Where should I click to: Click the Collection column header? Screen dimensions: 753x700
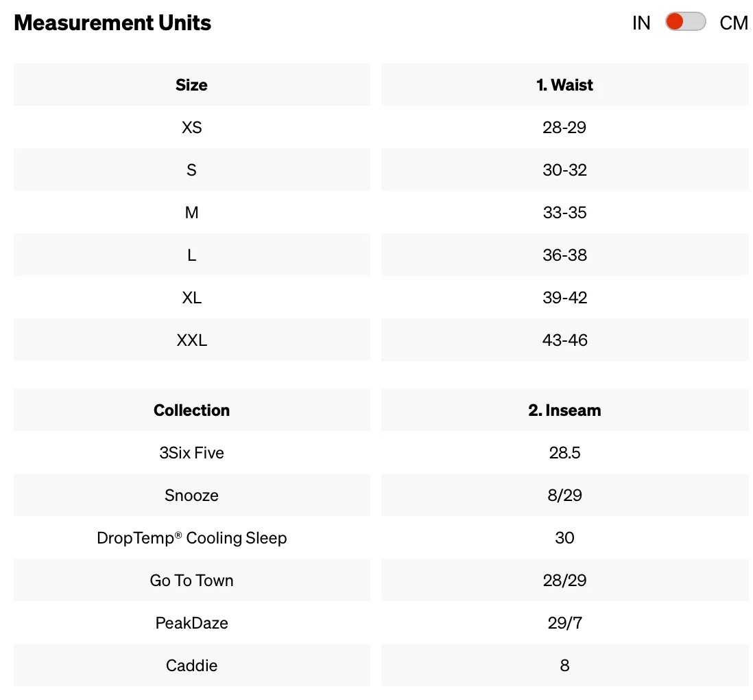(191, 410)
